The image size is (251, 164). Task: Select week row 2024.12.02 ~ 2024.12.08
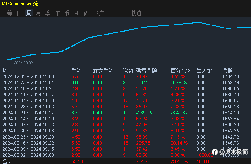pos(121,76)
